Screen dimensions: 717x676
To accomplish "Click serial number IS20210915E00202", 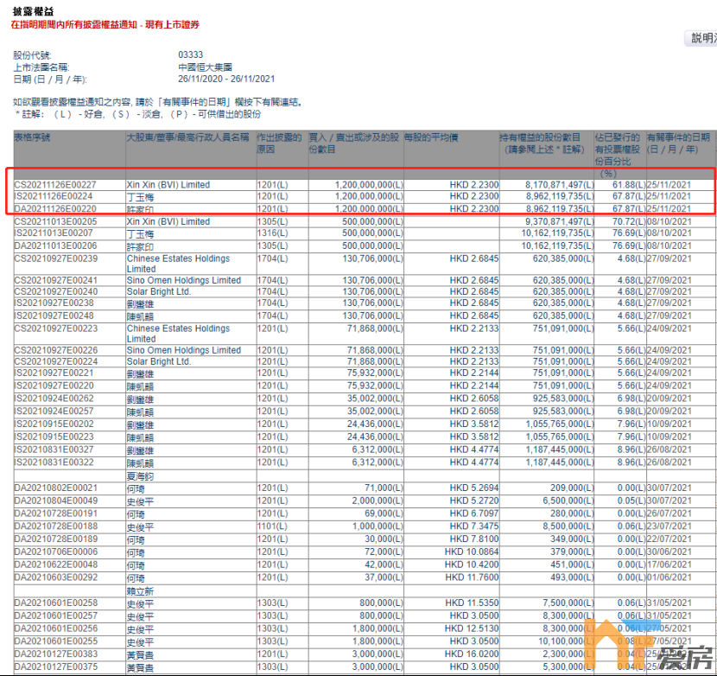I will (x=54, y=424).
